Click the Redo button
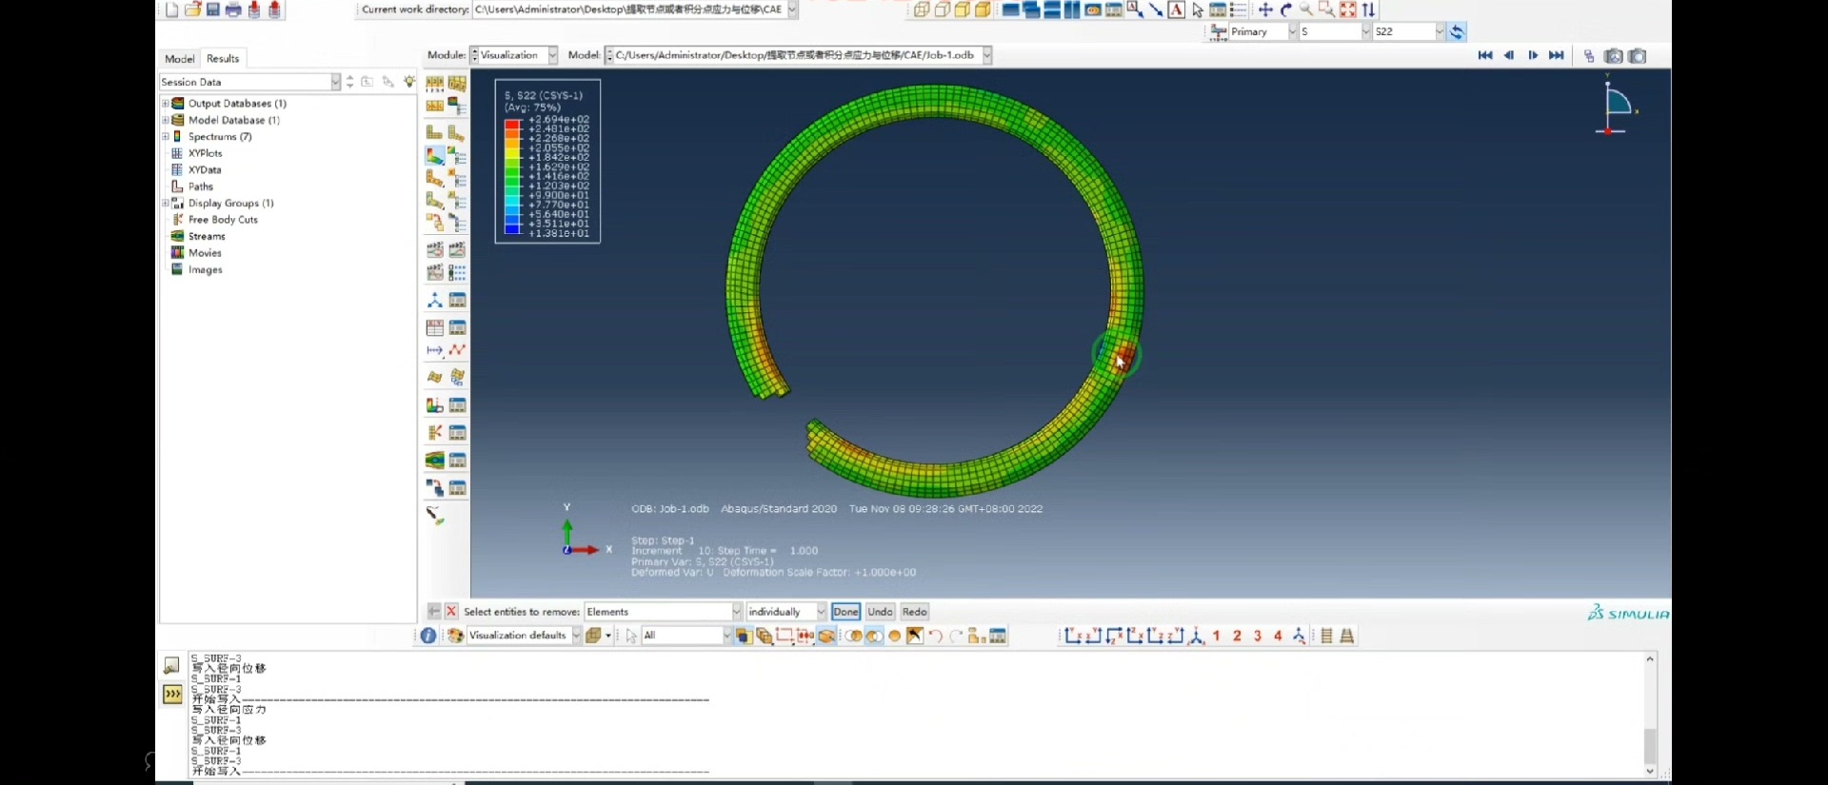Screen dimensions: 1828x785 pyautogui.click(x=914, y=612)
